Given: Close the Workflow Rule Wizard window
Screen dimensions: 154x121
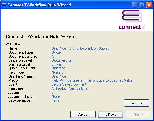Looking at the screenshot, I should 149,5.
